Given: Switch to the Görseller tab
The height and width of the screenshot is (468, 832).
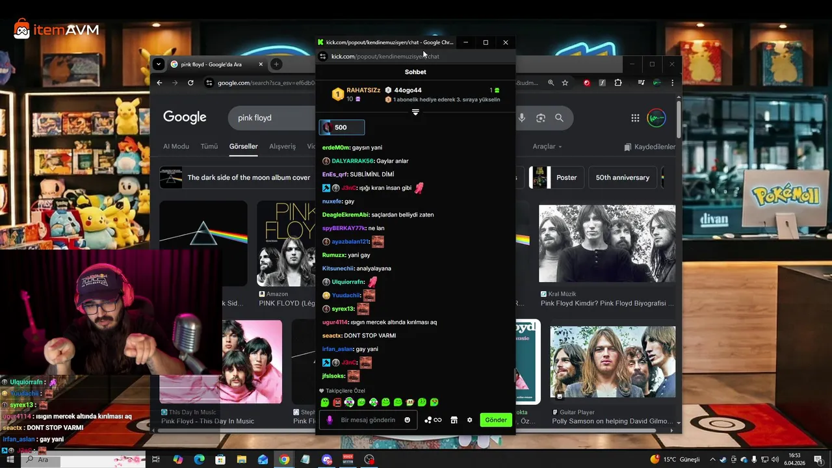Looking at the screenshot, I should pos(243,146).
